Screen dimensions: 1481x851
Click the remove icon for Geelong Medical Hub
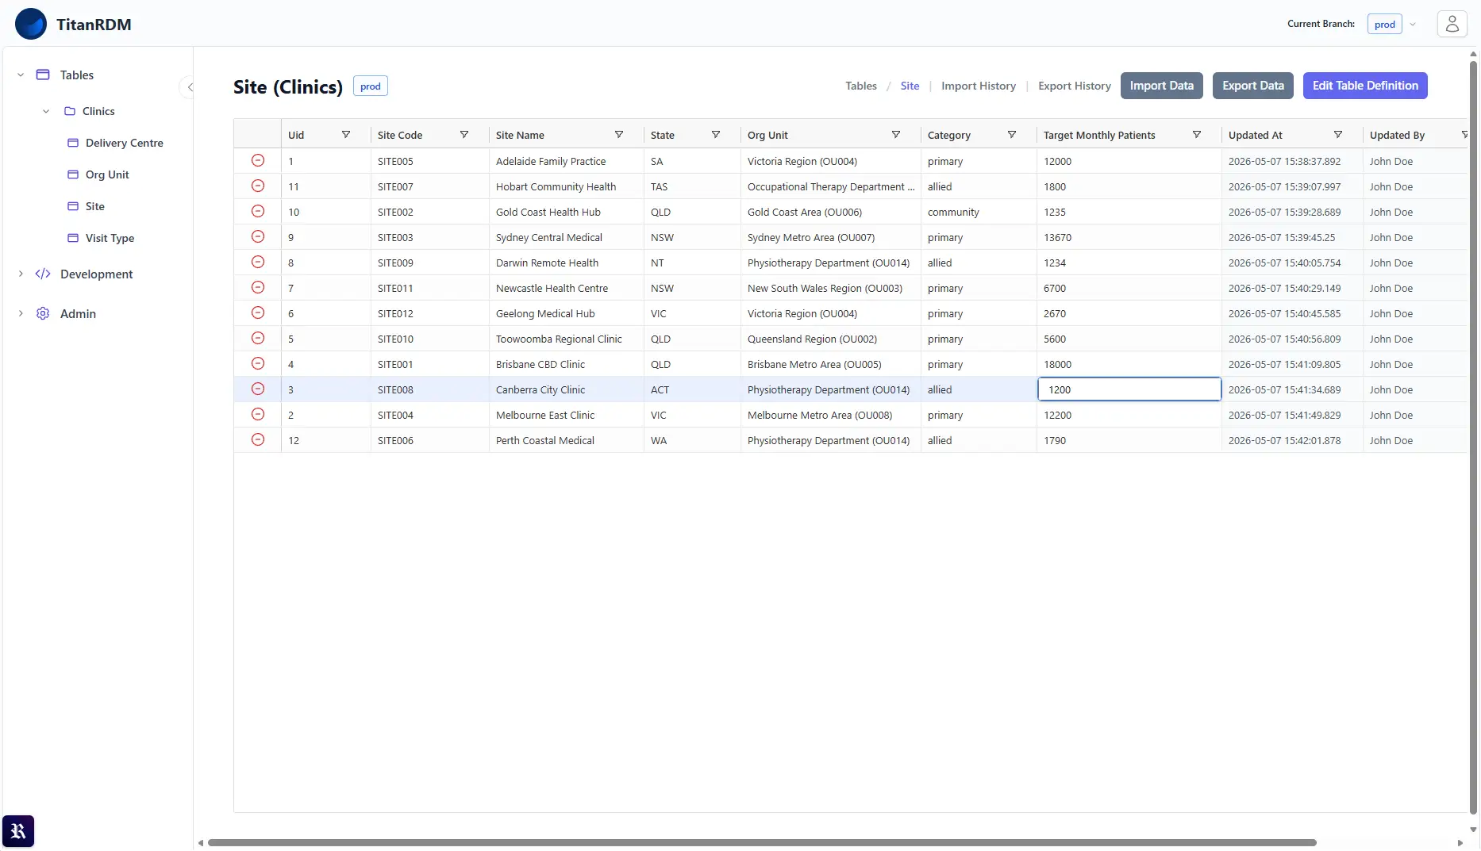tap(258, 312)
